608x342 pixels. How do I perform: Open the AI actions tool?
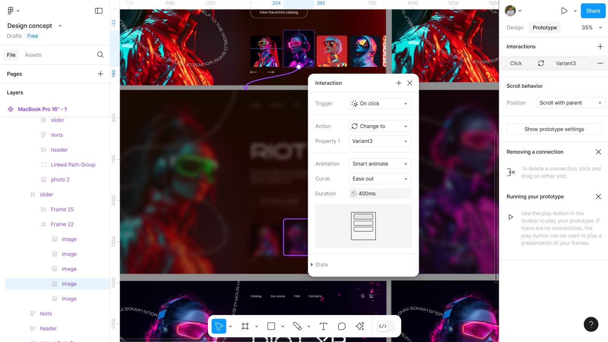pos(360,326)
